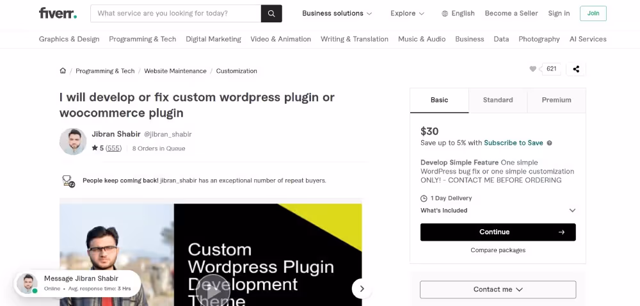Open the Photography category
Screen dimensions: 640x306
pyautogui.click(x=539, y=39)
